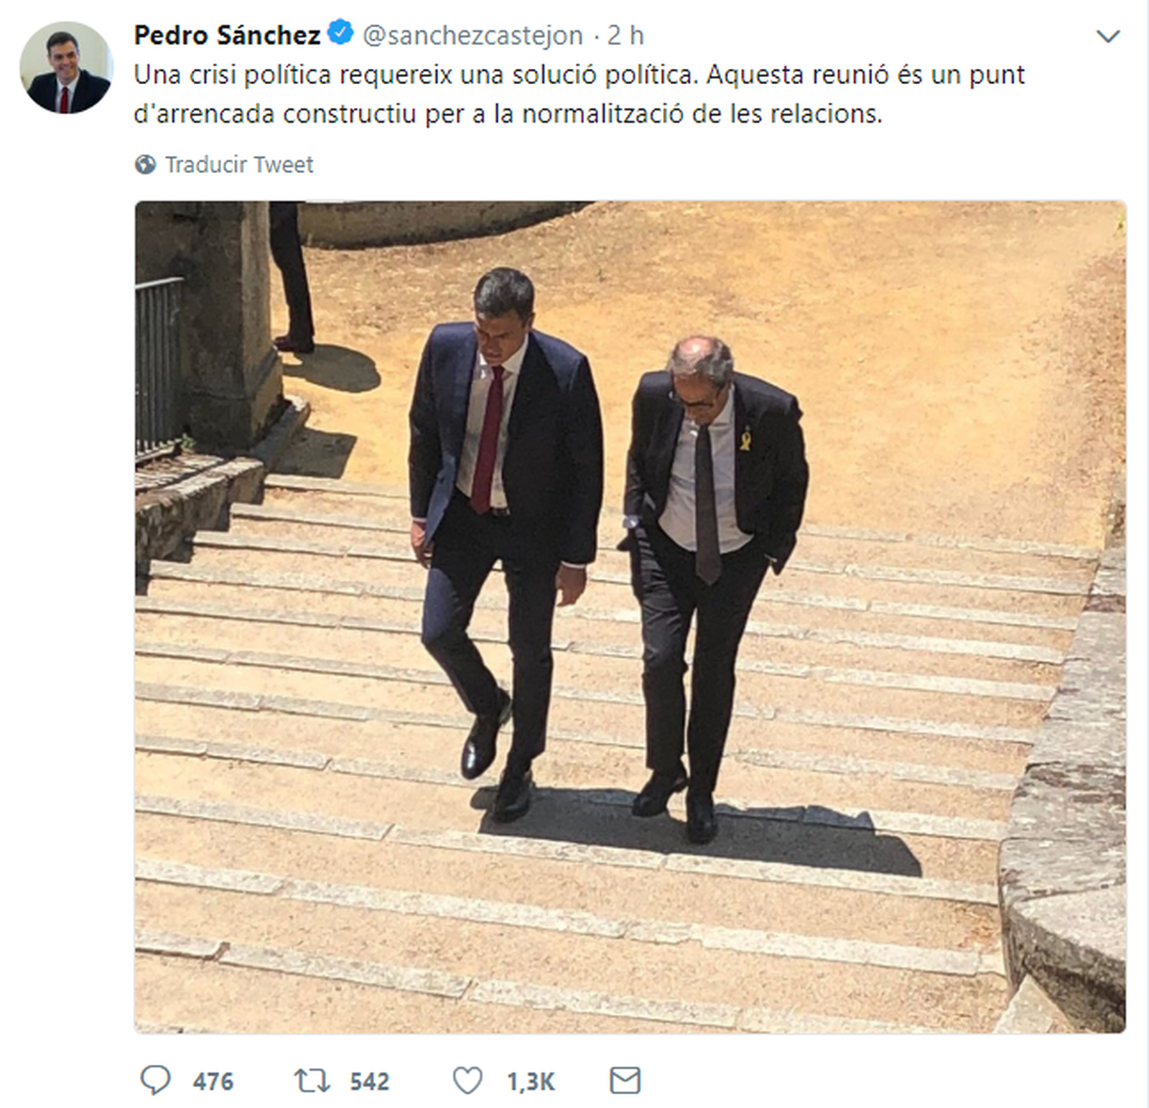This screenshot has width=1149, height=1108.
Task: Like the tweet with the heart icon
Action: click(x=467, y=1080)
